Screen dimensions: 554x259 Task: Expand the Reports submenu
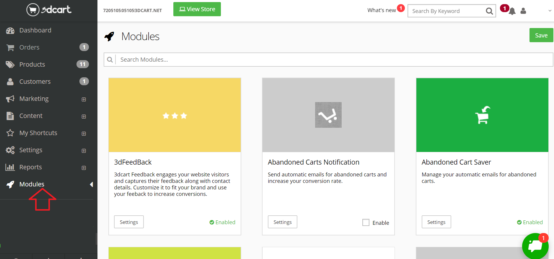coord(84,168)
